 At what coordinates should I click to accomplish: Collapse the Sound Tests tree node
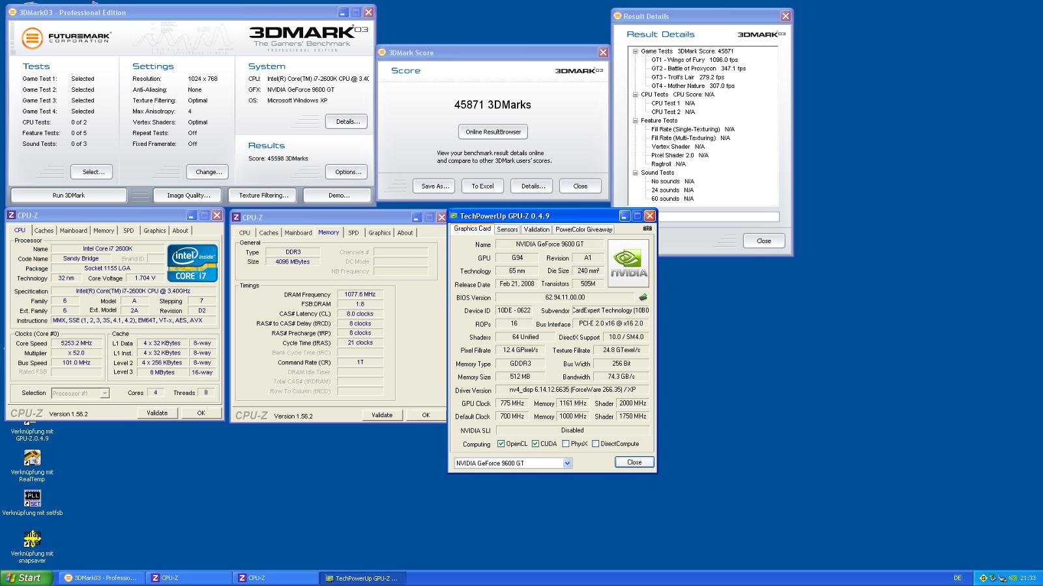635,173
